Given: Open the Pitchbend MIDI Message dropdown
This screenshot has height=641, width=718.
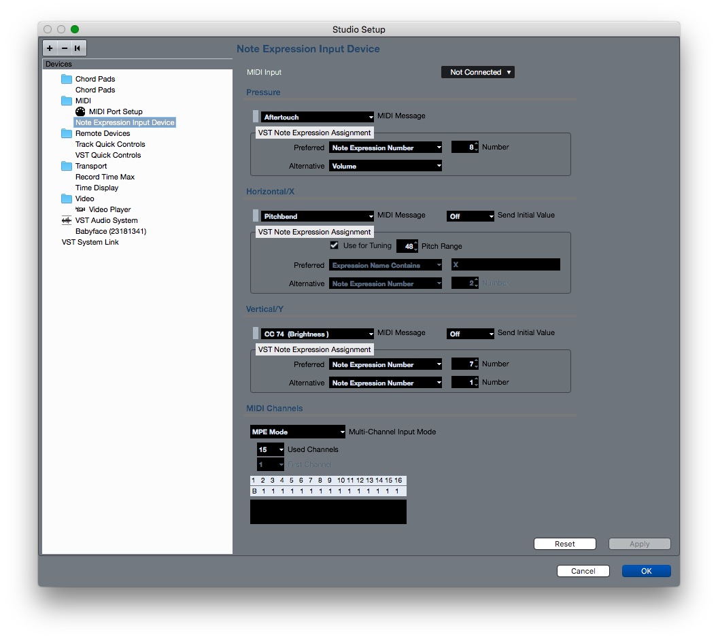Looking at the screenshot, I should pos(318,216).
